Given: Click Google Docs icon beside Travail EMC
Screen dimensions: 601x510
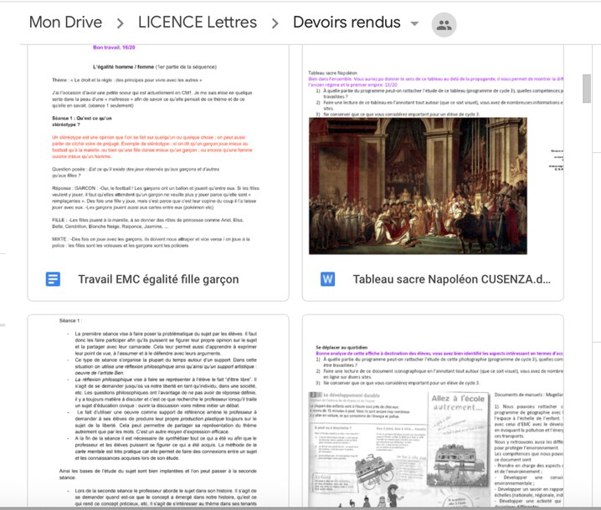Looking at the screenshot, I should pos(53,279).
